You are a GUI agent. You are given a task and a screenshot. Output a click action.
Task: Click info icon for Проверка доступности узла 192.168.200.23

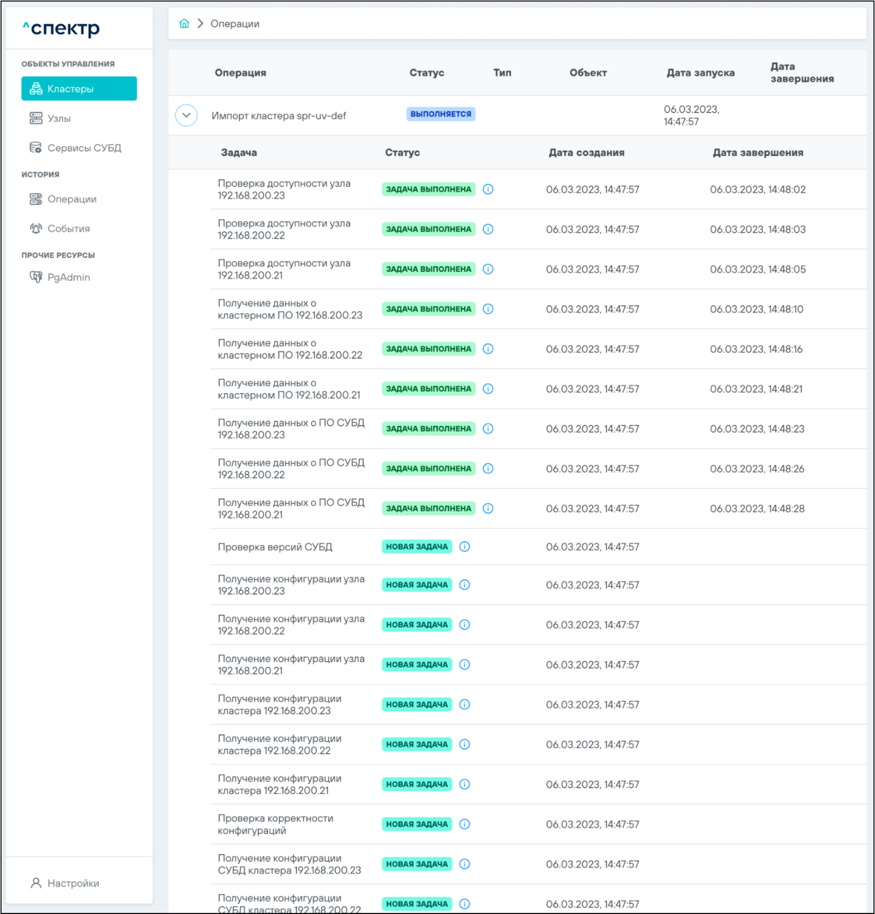click(488, 190)
